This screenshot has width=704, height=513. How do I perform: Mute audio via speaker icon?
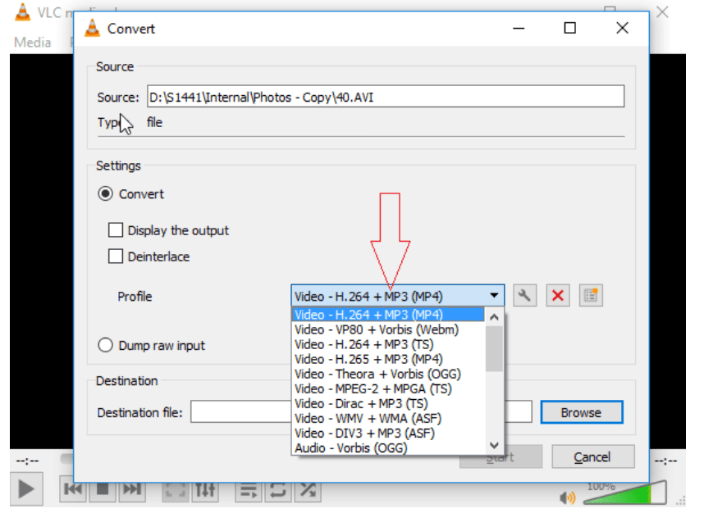[568, 497]
